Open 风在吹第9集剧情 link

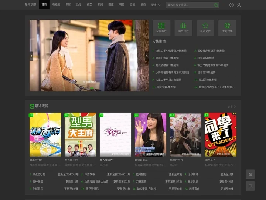coord(166,87)
